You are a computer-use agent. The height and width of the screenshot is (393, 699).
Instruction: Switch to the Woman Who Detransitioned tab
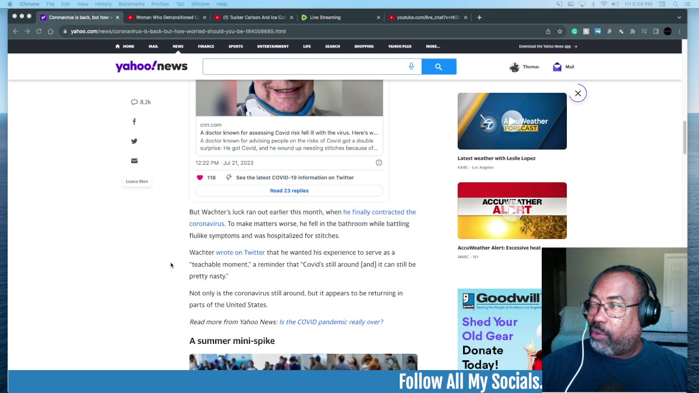[167, 17]
